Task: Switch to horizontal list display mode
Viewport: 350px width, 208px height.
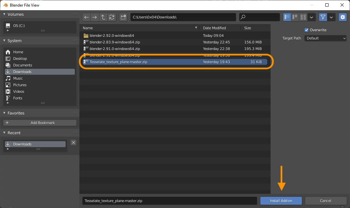Action: tap(295, 17)
